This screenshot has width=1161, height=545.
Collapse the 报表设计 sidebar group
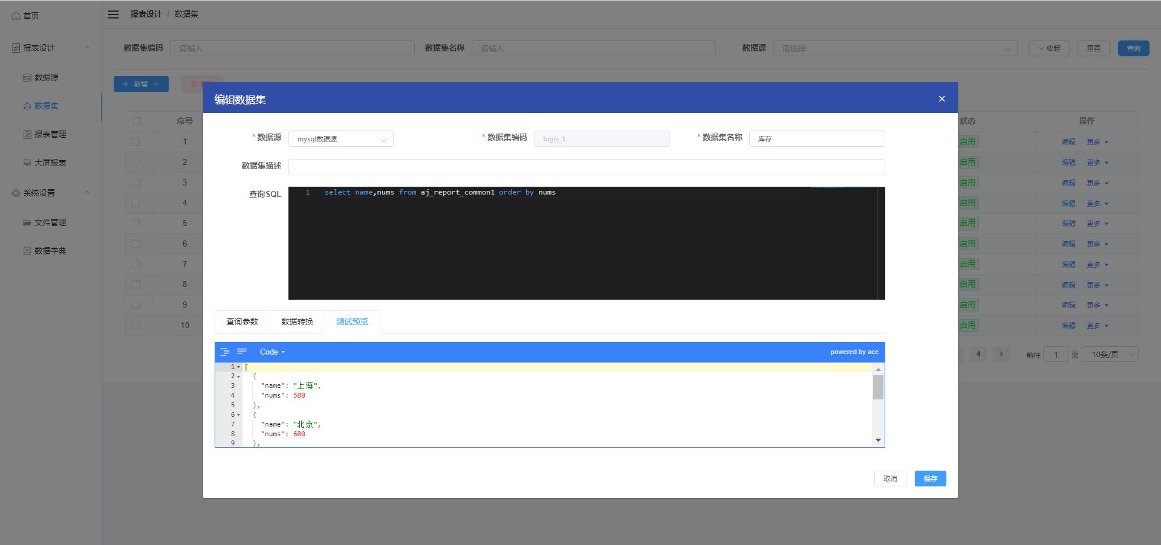pyautogui.click(x=87, y=47)
